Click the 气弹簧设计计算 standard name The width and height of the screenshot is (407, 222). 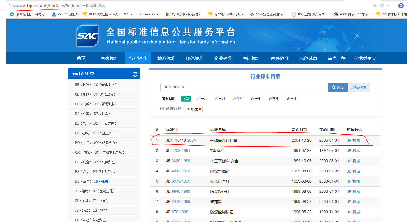point(224,141)
